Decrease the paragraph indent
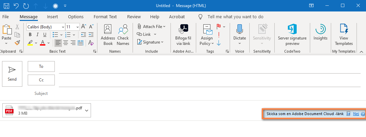This screenshot has height=137, width=366. pos(83,35)
